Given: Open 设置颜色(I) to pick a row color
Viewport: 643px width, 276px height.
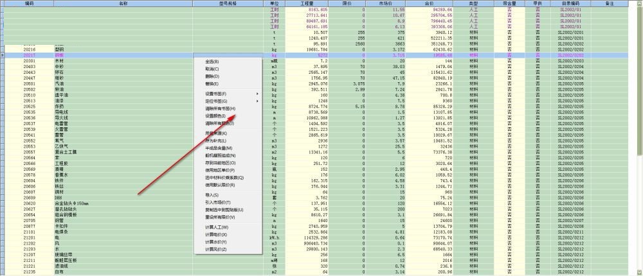Looking at the screenshot, I should tap(216, 116).
